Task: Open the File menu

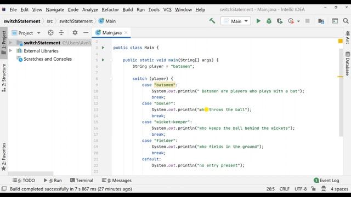Action: pyautogui.click(x=13, y=10)
